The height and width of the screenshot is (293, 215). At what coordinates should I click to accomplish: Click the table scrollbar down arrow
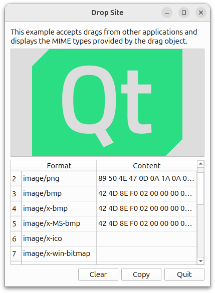point(200,261)
